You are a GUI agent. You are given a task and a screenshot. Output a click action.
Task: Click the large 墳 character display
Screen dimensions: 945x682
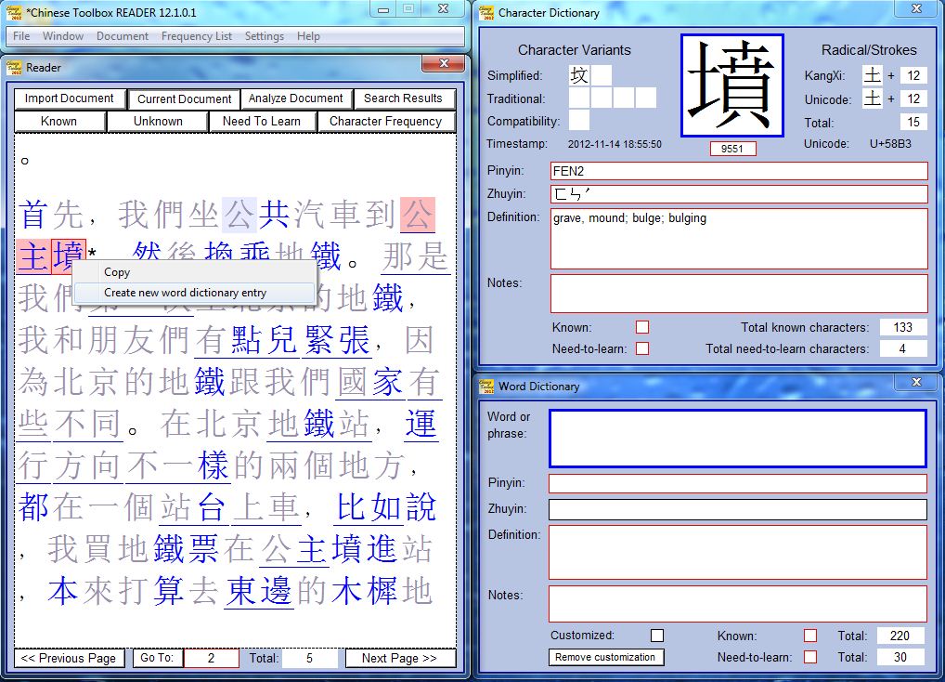click(731, 85)
